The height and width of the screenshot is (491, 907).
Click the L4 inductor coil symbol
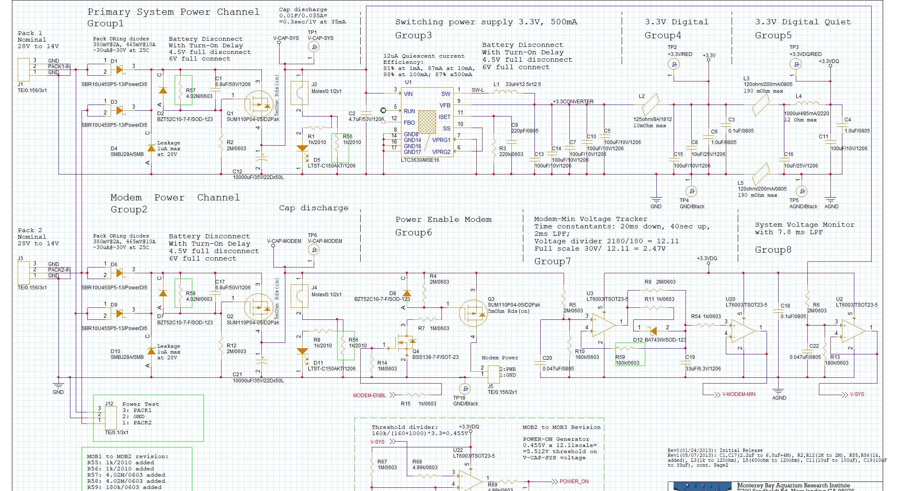(x=807, y=103)
